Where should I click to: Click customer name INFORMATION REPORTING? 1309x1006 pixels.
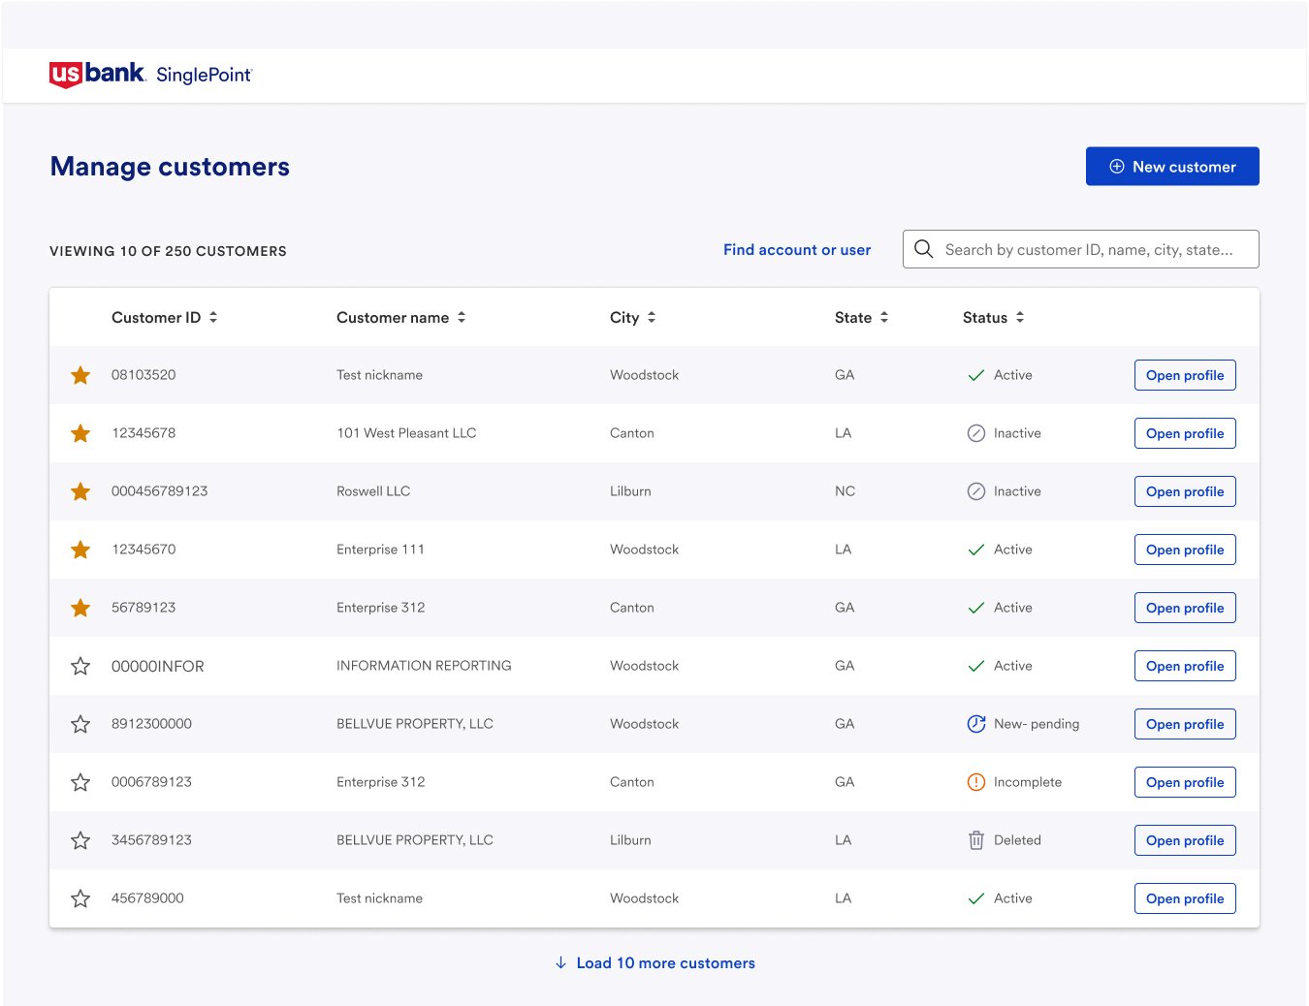pos(424,666)
